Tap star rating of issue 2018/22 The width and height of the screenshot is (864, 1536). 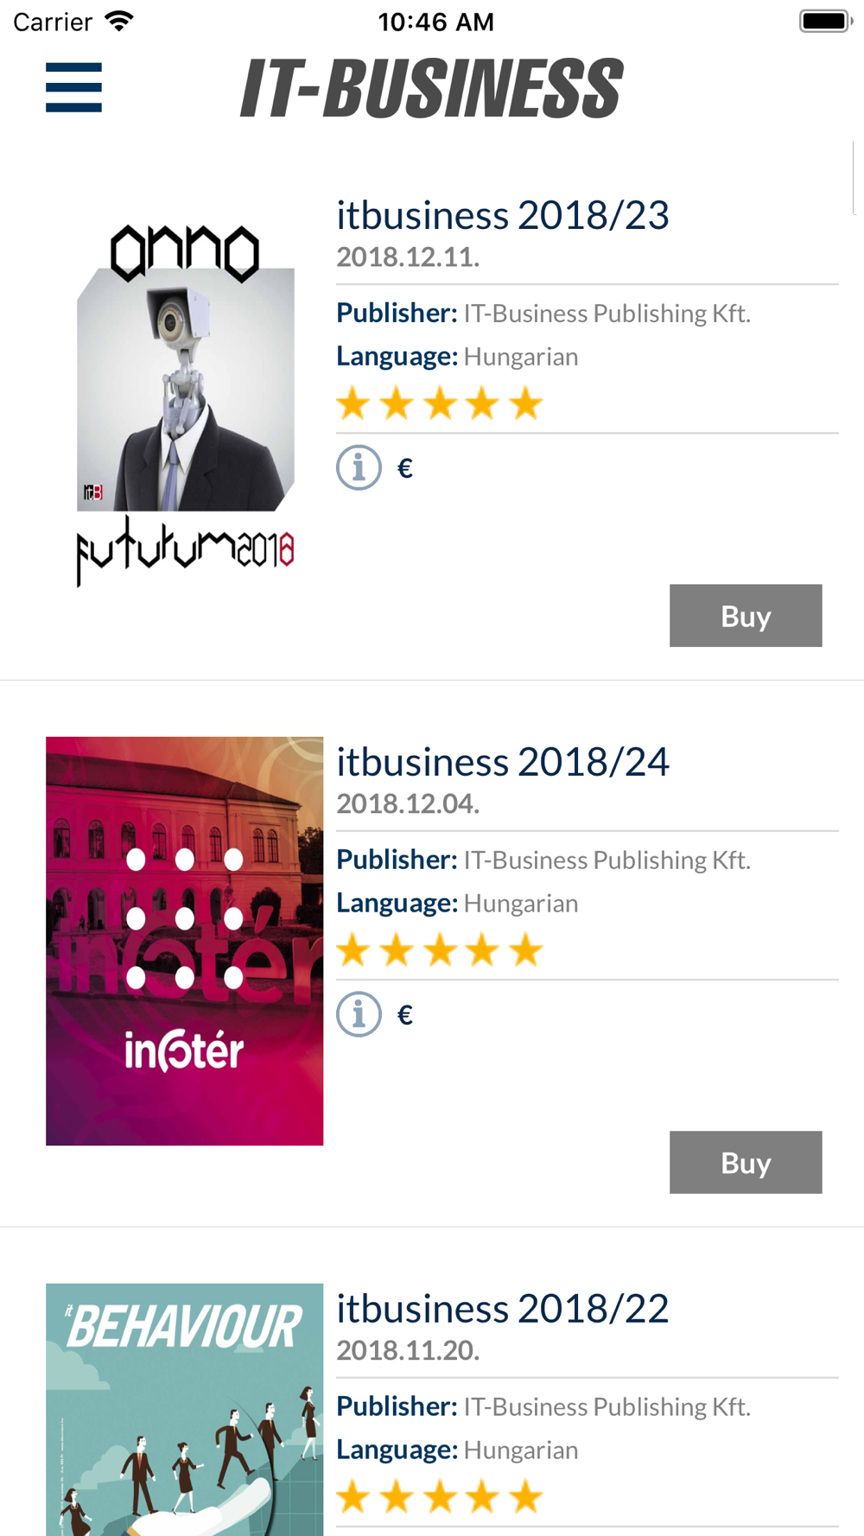pyautogui.click(x=440, y=1497)
